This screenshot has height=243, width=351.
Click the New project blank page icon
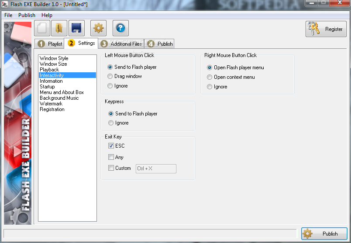pyautogui.click(x=42, y=28)
